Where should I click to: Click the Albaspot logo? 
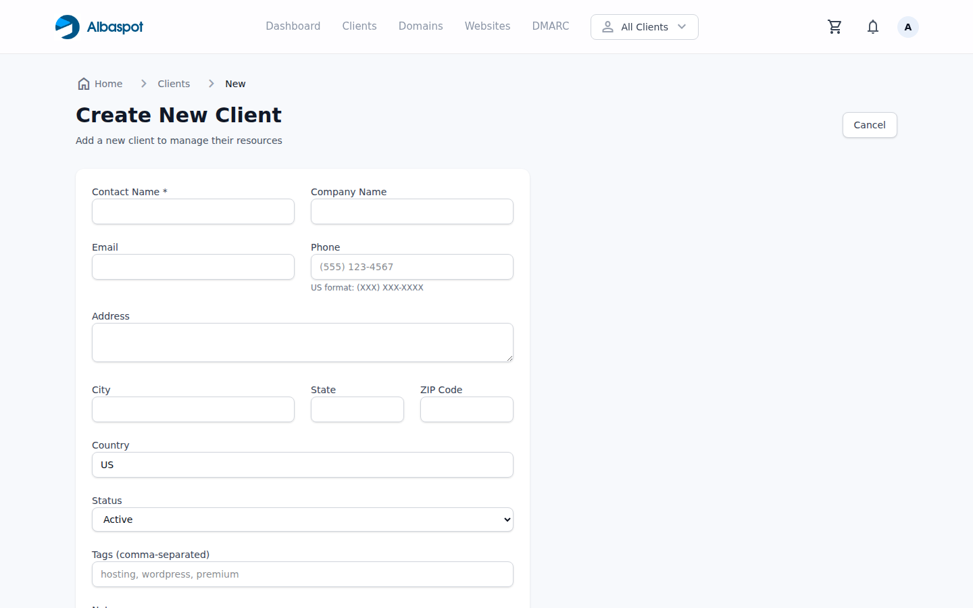pos(99,26)
